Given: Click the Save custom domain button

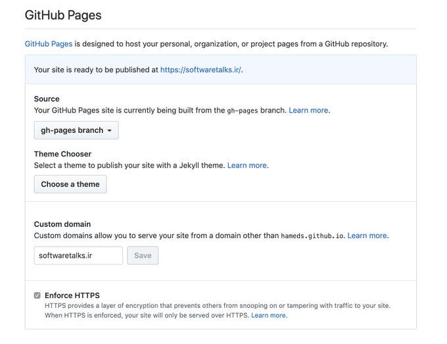Looking at the screenshot, I should click(143, 255).
